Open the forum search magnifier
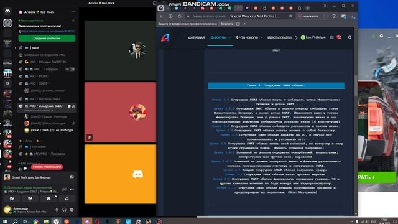 [349, 37]
